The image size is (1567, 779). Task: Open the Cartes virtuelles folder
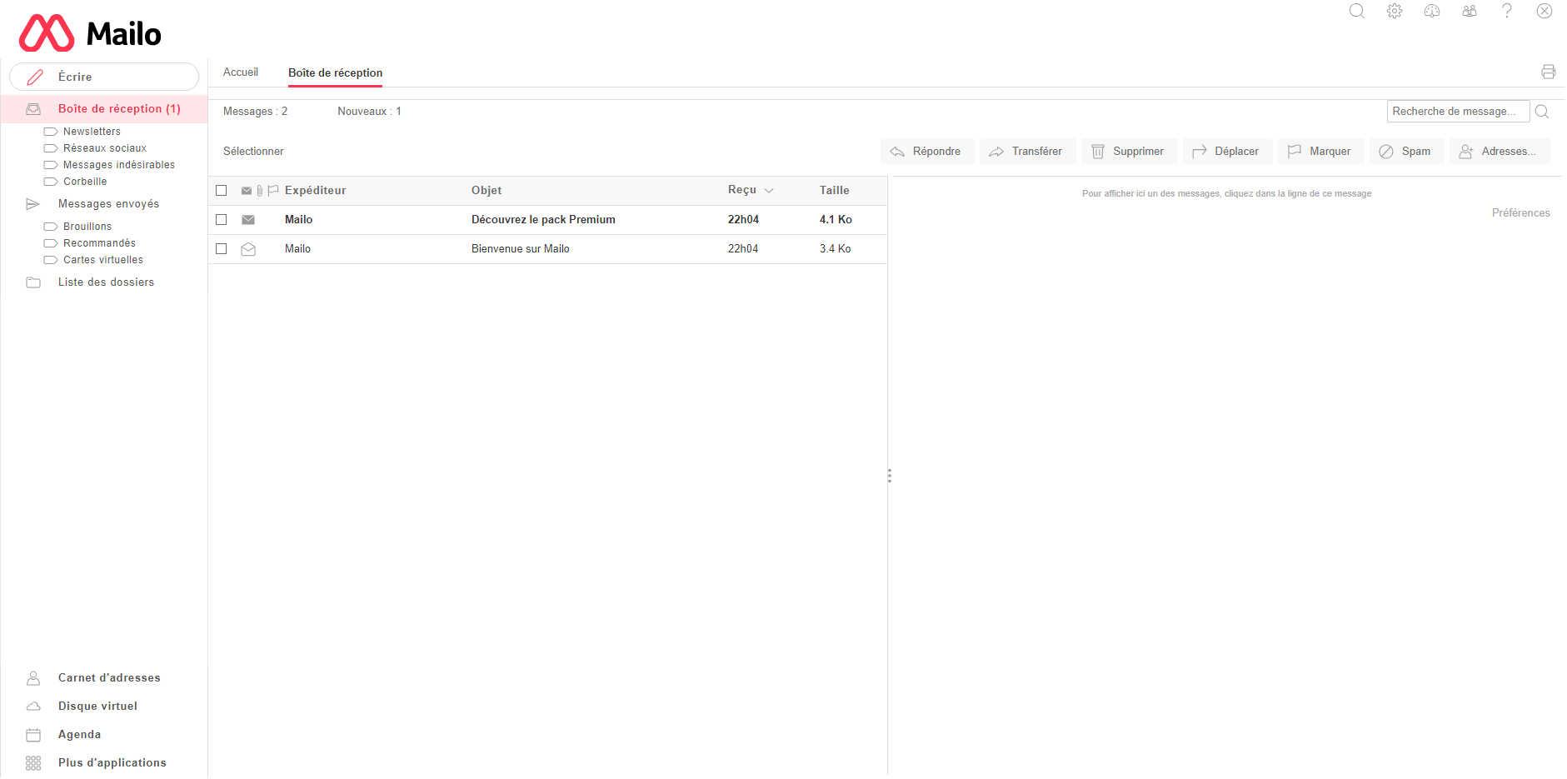(x=103, y=260)
